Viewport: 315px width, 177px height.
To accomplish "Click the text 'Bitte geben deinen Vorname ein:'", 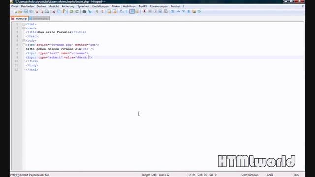I will tap(54, 49).
